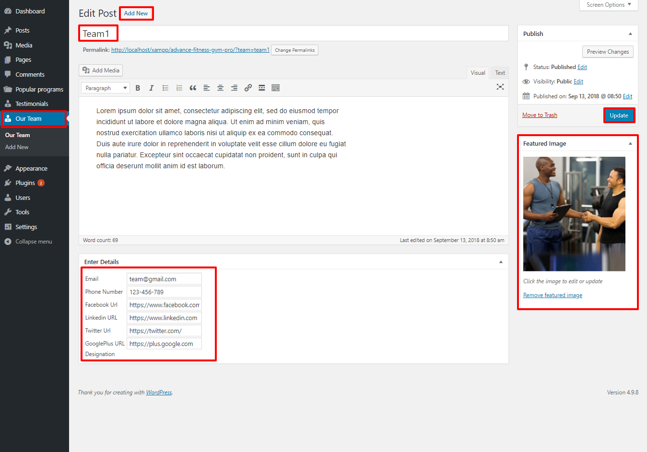Screen dimensions: 647x452
Task: Open Appearance in the sidebar menu
Action: click(x=31, y=169)
